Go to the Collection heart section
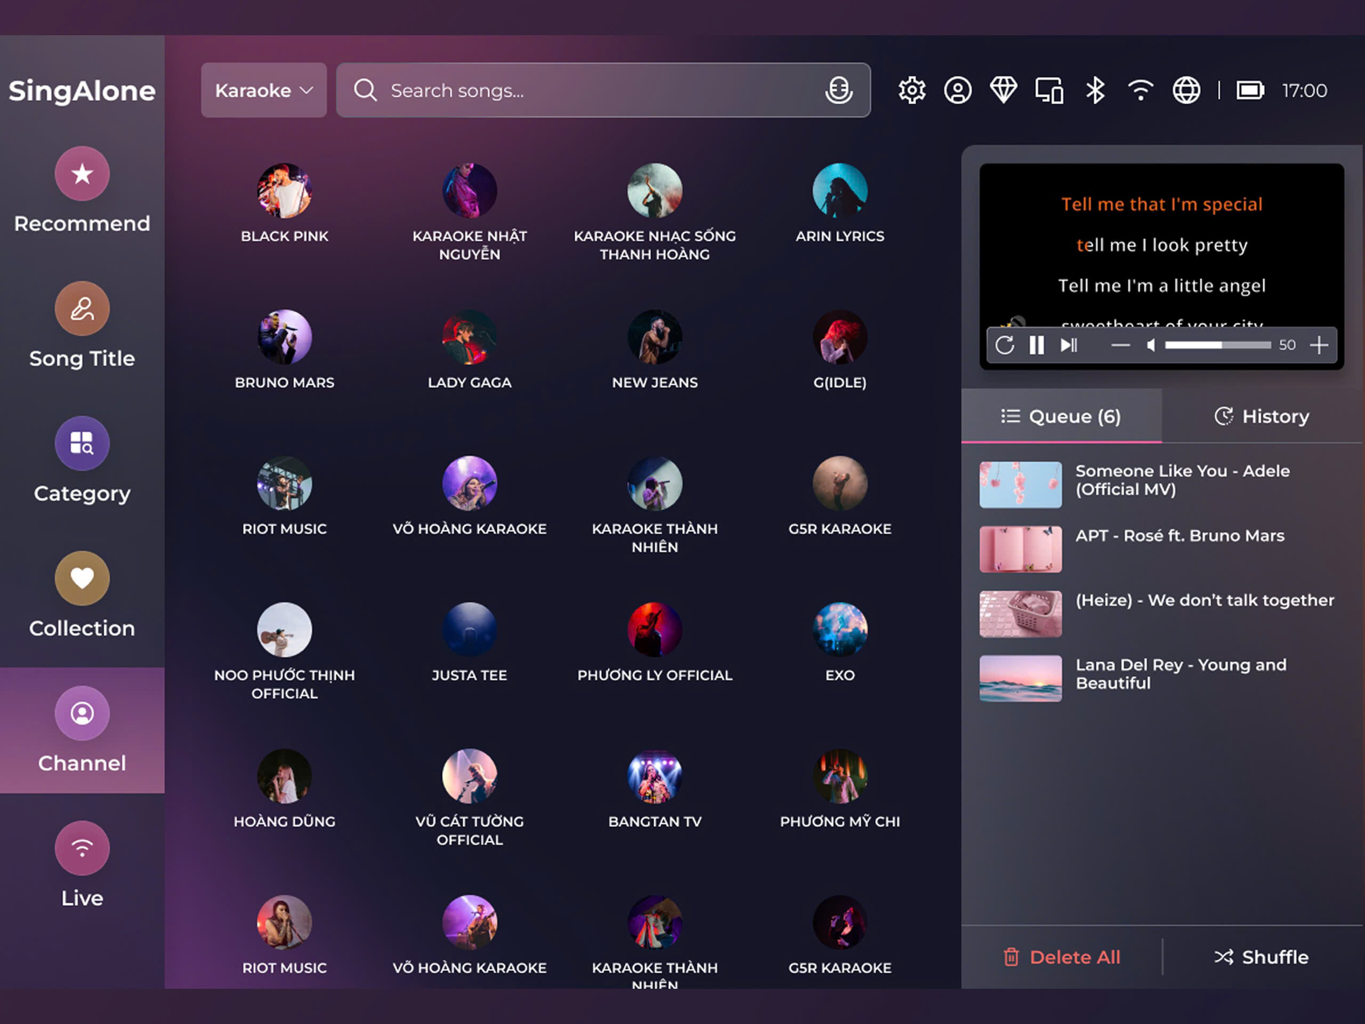Screen dimensions: 1365x1024 [82, 595]
